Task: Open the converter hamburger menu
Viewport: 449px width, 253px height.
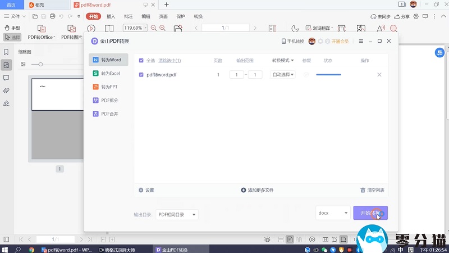Action: tap(361, 41)
